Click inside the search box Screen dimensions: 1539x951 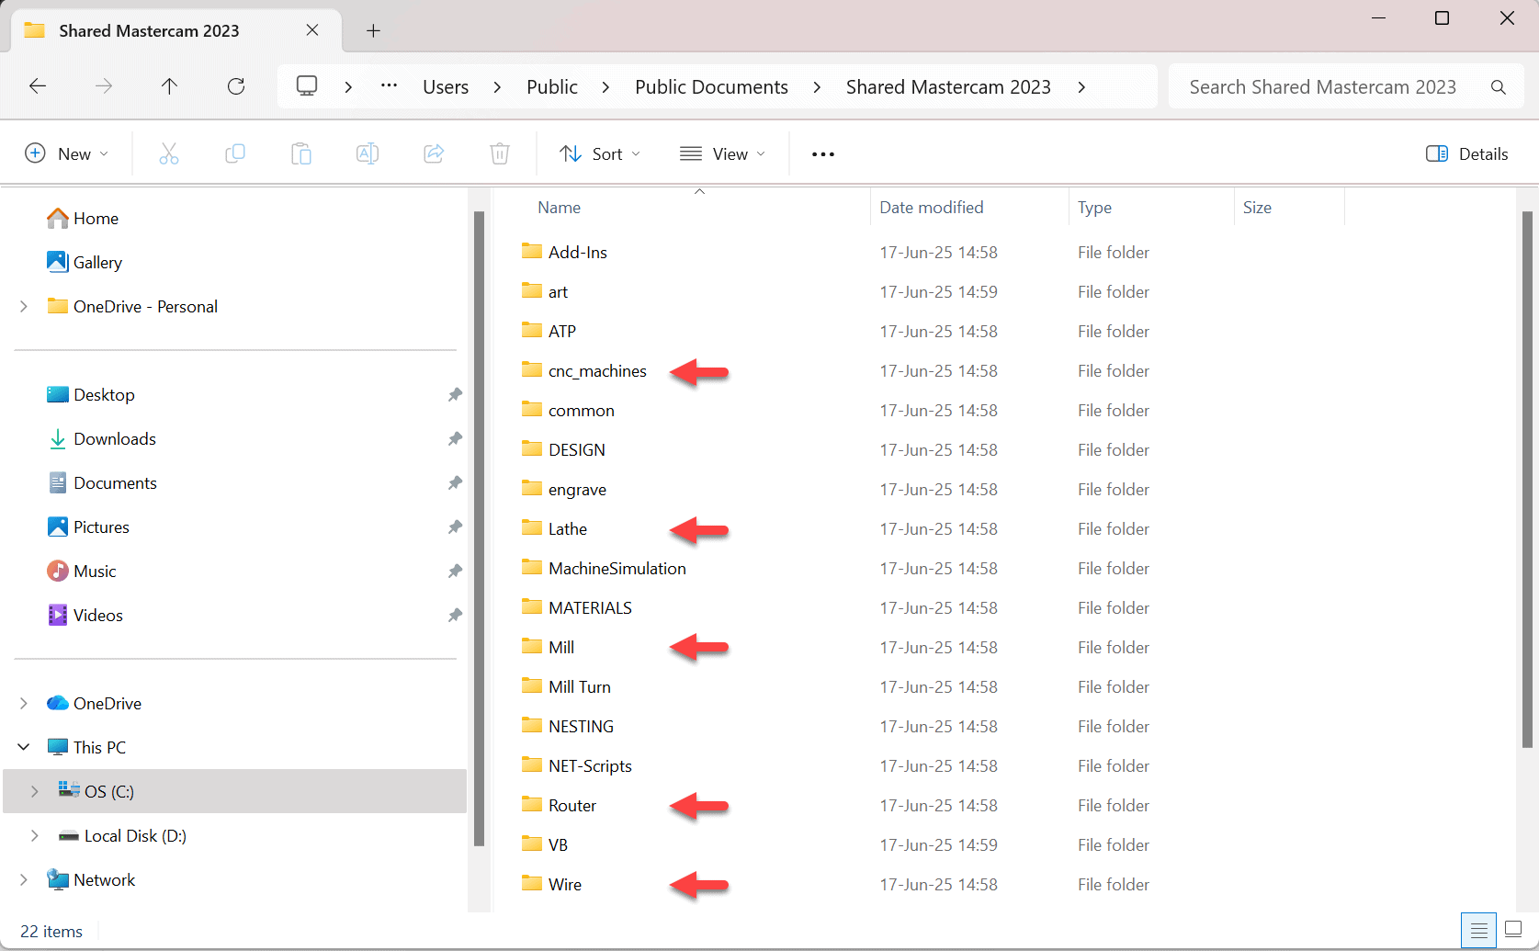pos(1323,85)
